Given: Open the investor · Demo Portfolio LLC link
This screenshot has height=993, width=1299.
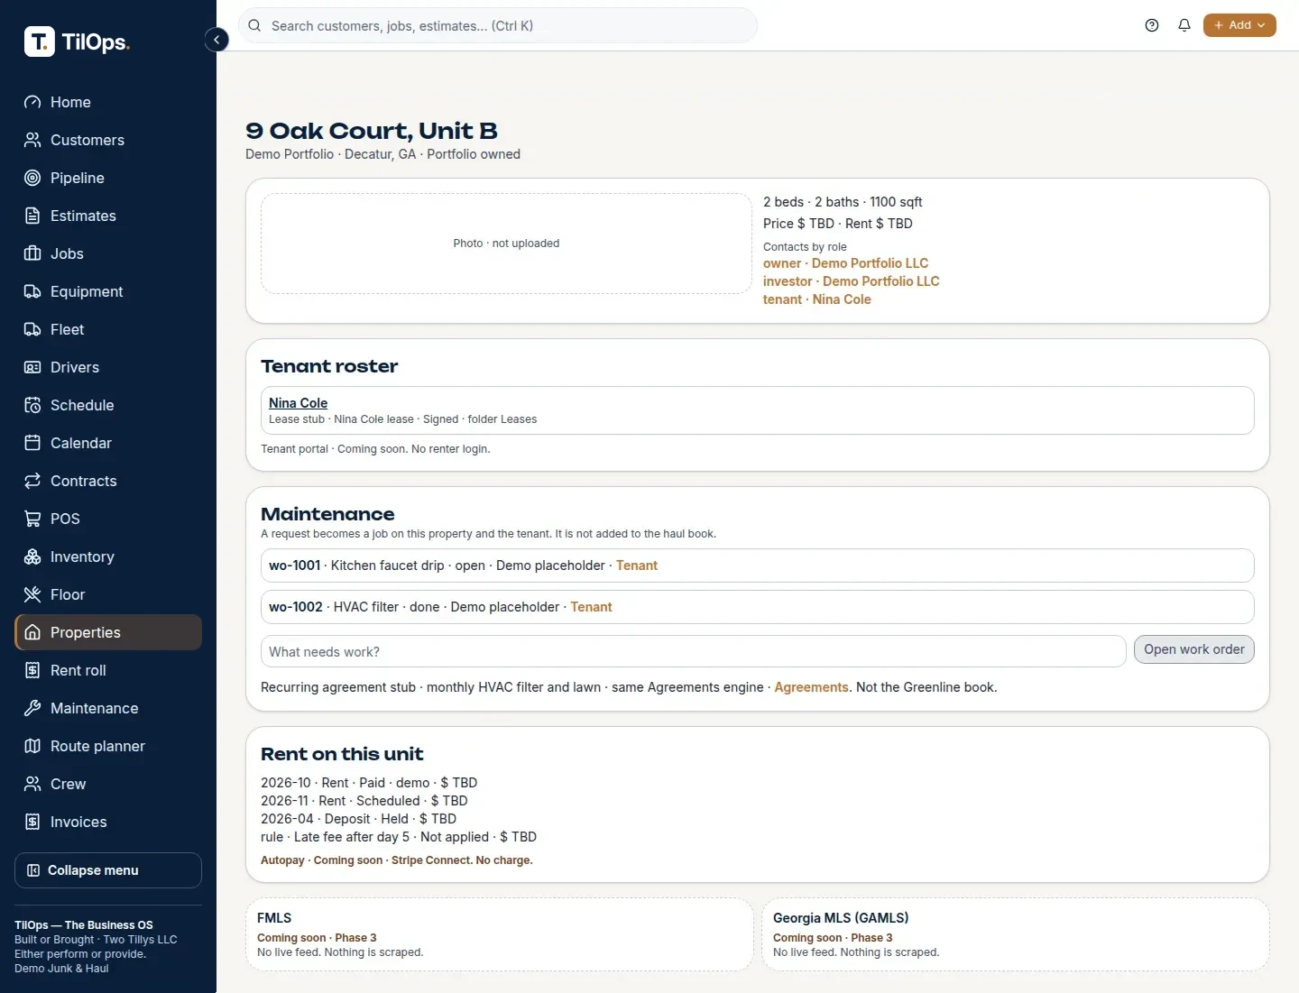Looking at the screenshot, I should coord(851,281).
